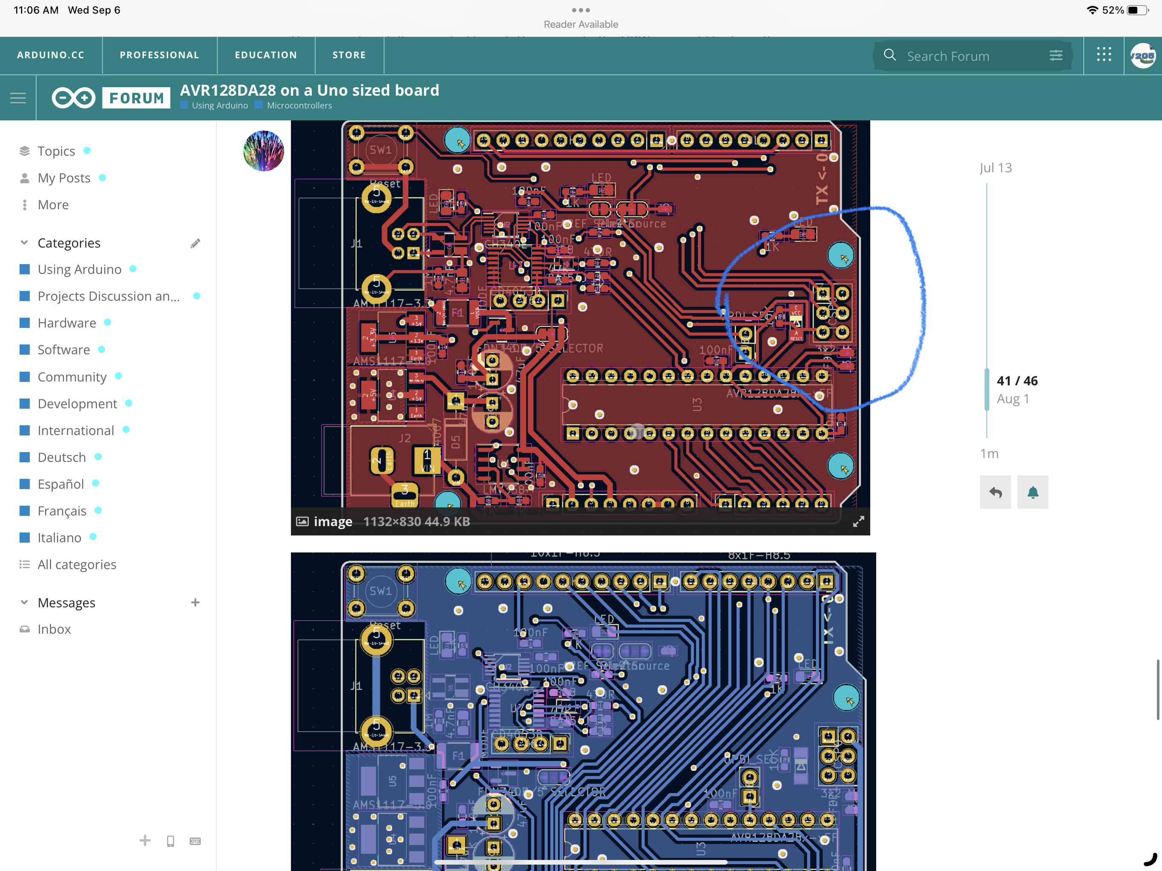Expand the More section in the sidebar
Viewport: 1162px width, 871px height.
click(x=53, y=205)
